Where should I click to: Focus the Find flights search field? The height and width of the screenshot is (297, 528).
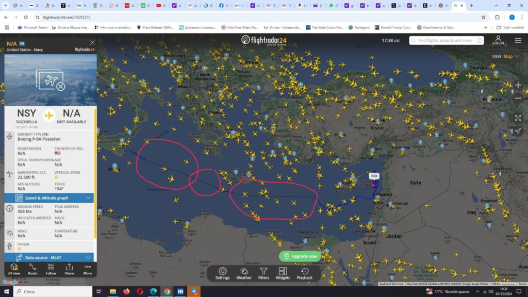pos(447,40)
